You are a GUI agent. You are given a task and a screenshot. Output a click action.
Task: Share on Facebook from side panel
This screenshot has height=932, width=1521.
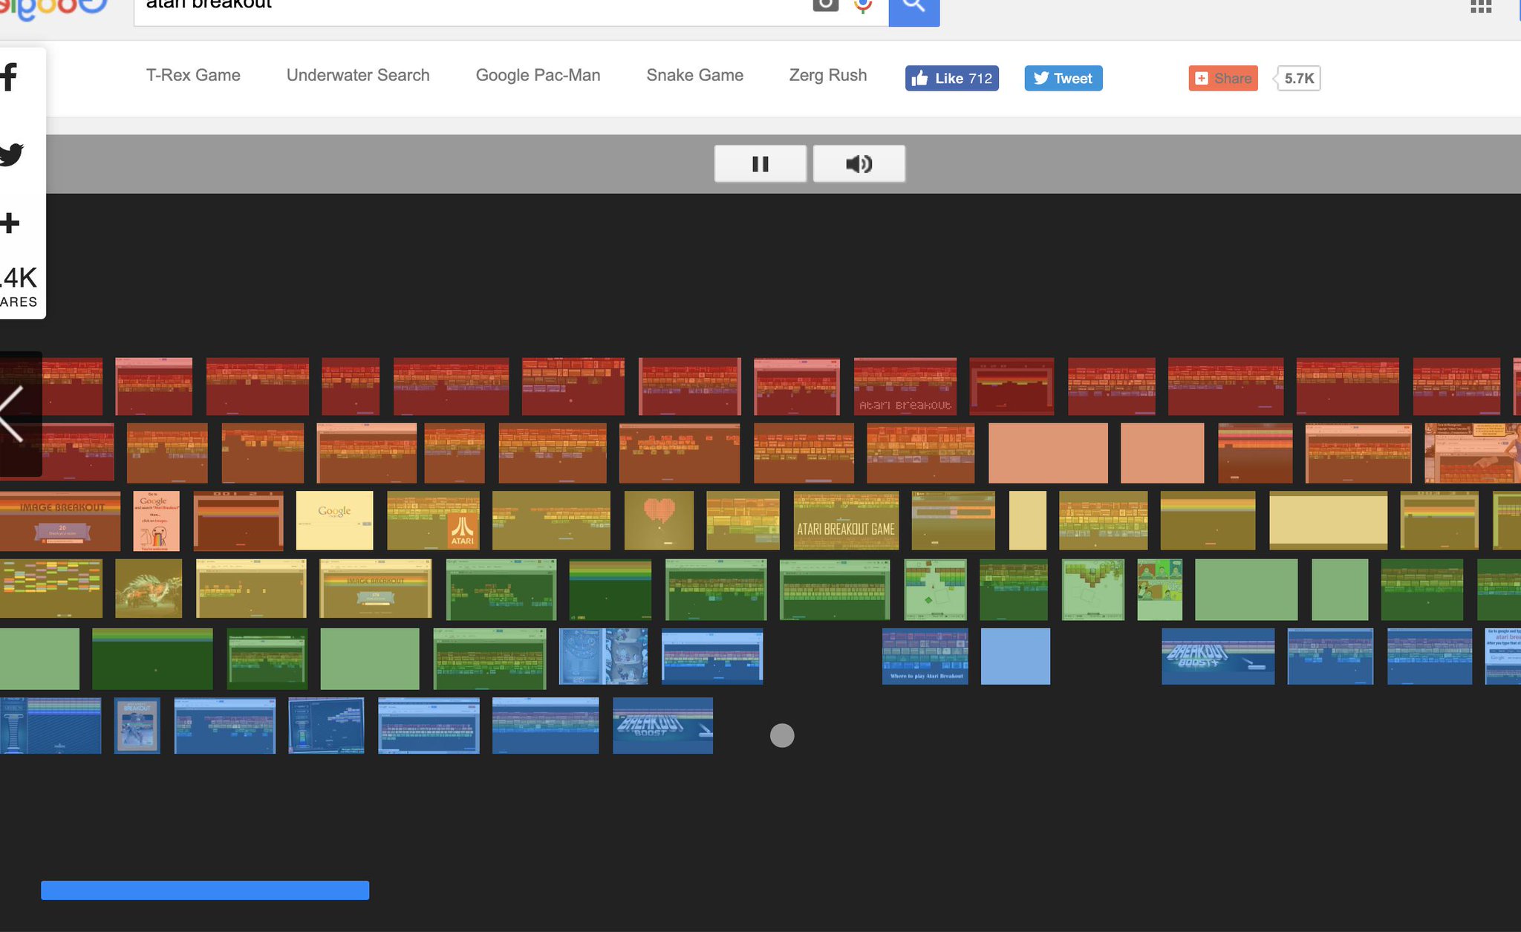10,77
